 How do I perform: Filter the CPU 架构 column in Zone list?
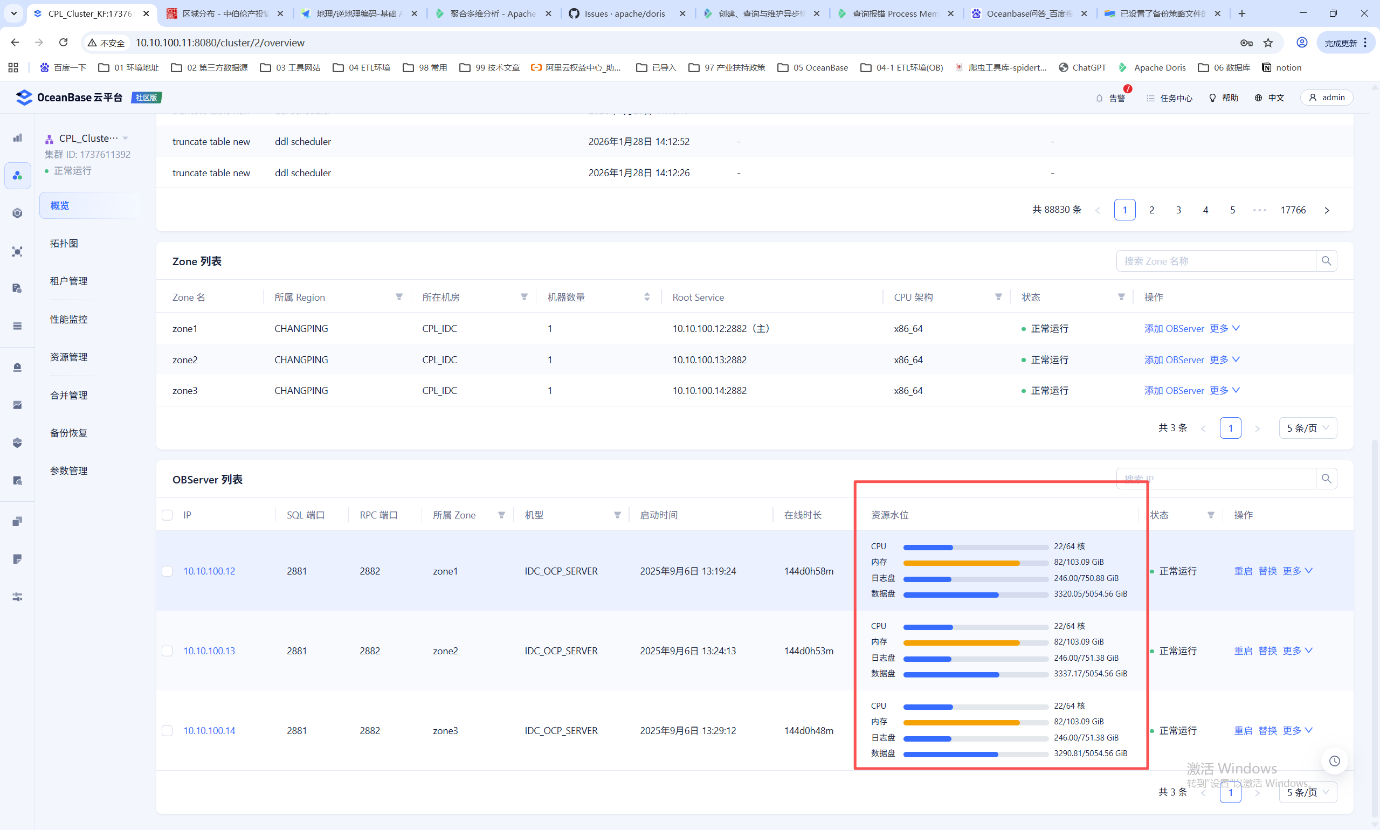point(998,297)
